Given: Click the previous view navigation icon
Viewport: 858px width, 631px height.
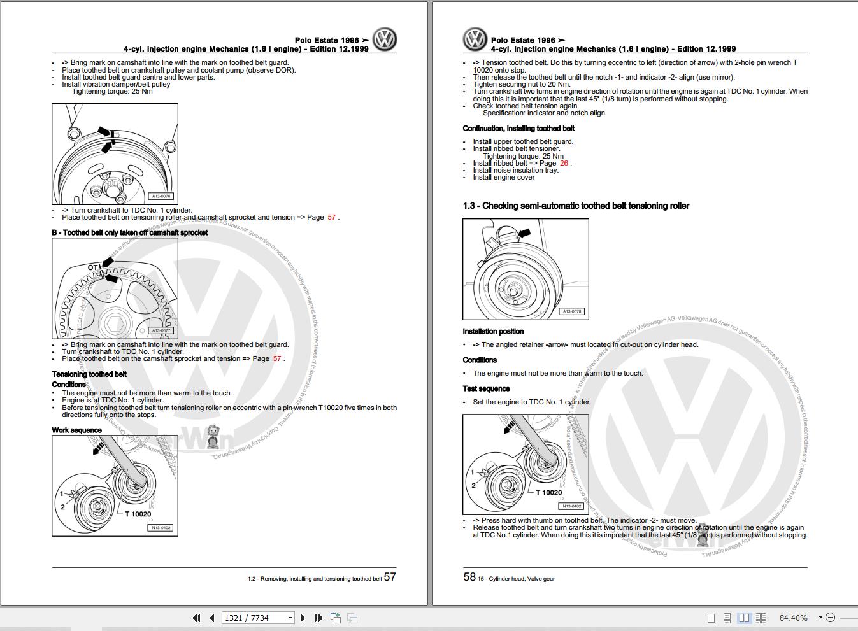Looking at the screenshot, I should pyautogui.click(x=336, y=618).
